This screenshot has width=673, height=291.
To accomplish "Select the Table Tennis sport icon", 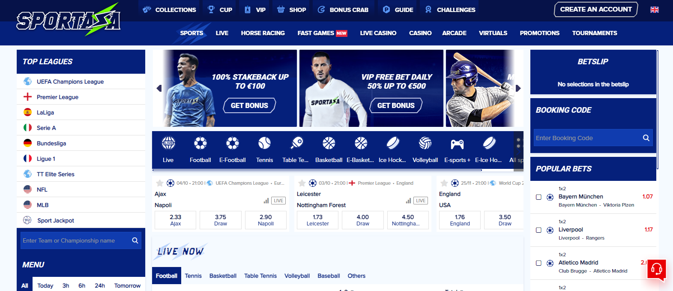I will [x=296, y=143].
